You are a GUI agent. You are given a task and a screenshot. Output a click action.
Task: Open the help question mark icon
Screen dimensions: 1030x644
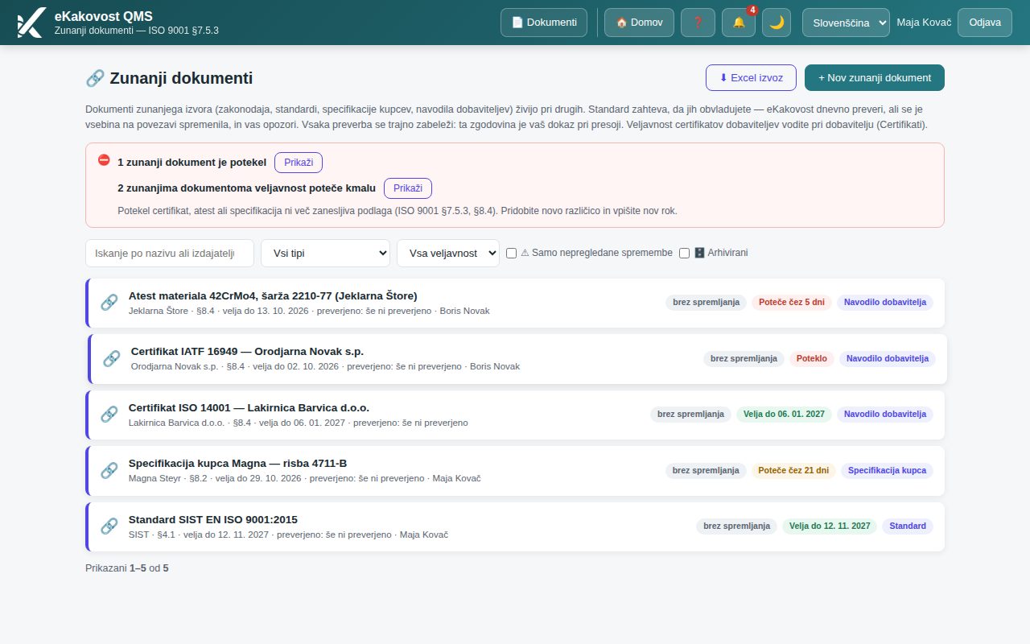(698, 23)
